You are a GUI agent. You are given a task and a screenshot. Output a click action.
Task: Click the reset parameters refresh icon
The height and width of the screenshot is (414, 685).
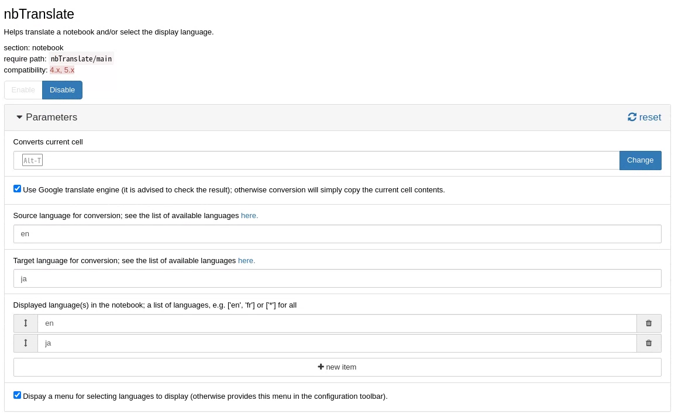coord(632,117)
